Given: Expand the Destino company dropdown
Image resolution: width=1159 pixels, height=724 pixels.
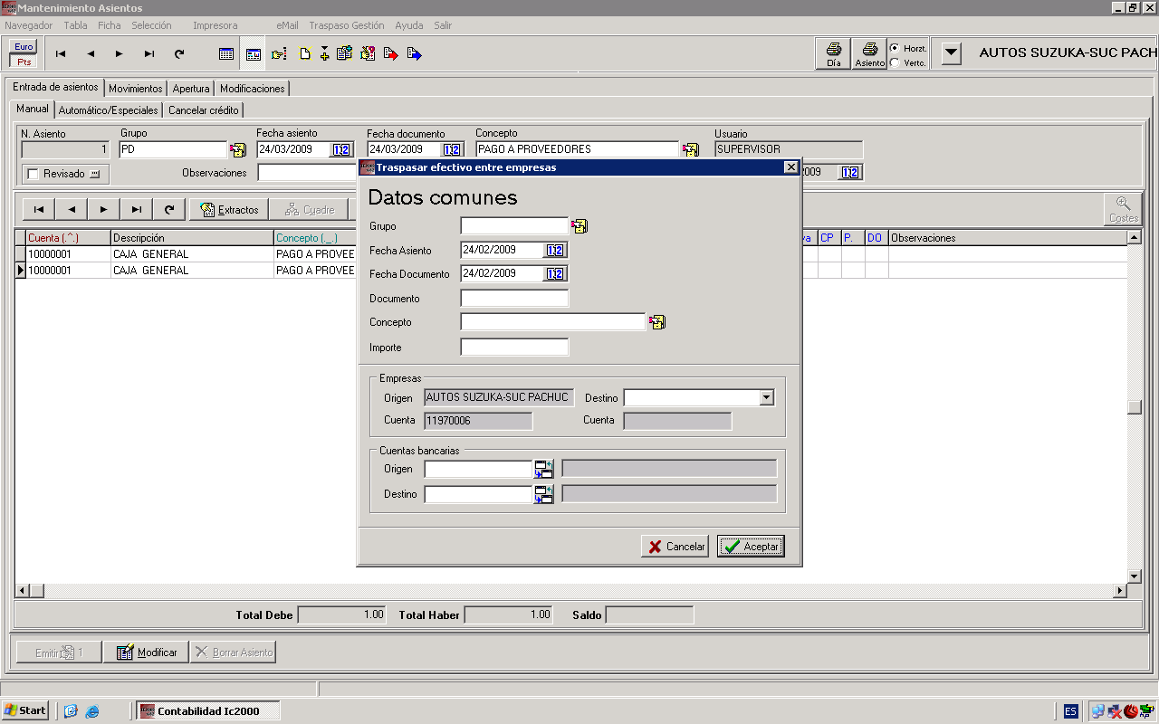Looking at the screenshot, I should click(767, 397).
